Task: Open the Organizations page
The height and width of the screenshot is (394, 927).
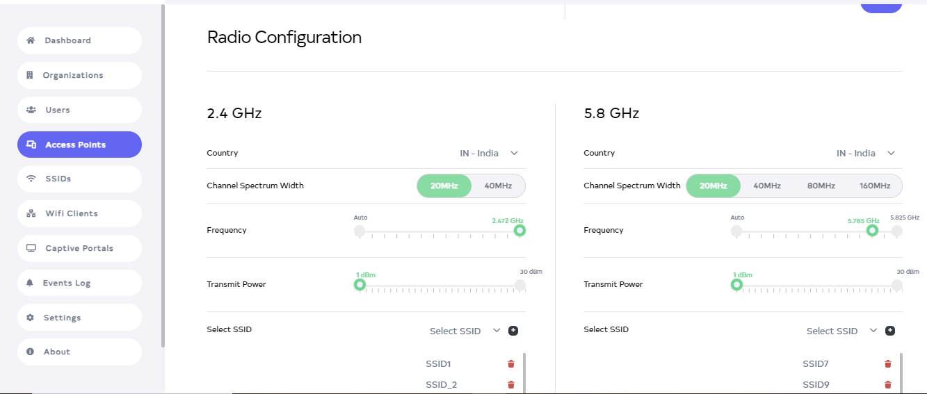Action: (72, 75)
